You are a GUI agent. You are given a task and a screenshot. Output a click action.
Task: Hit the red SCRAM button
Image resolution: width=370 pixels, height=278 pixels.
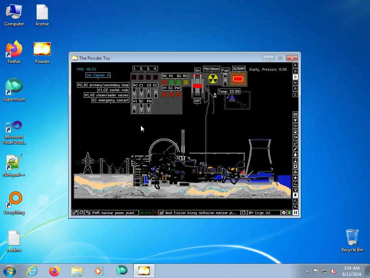pyautogui.click(x=238, y=79)
